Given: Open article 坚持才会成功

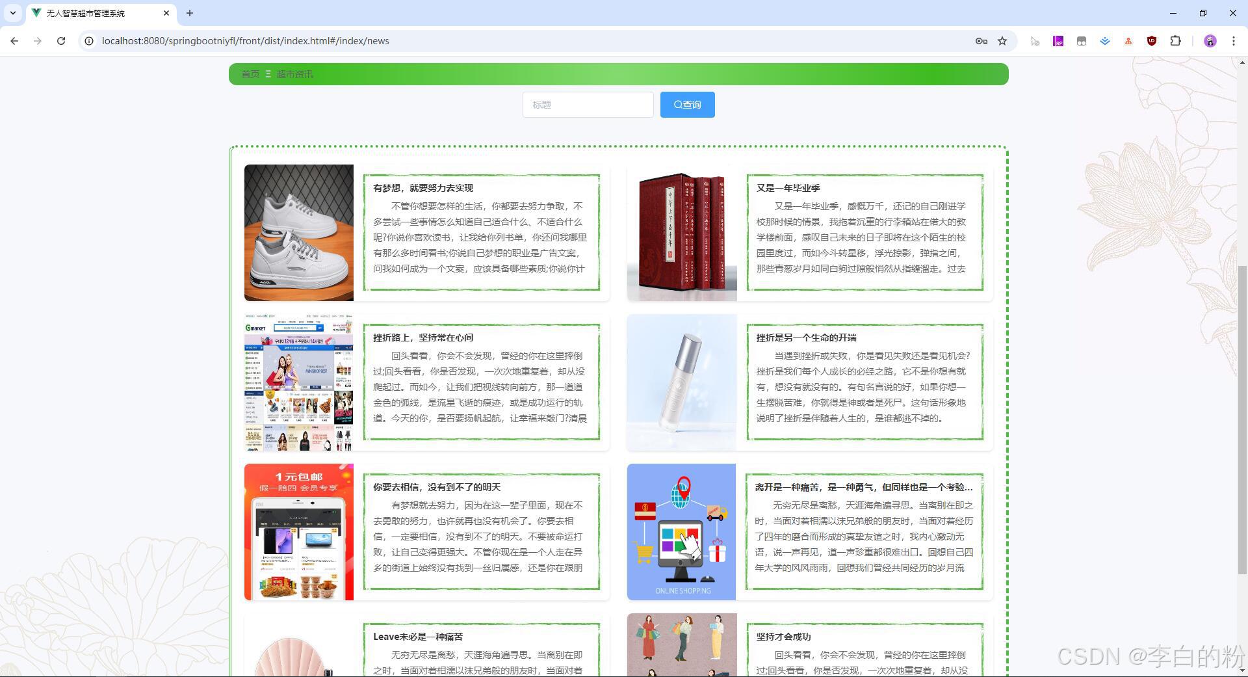Looking at the screenshot, I should pyautogui.click(x=783, y=637).
